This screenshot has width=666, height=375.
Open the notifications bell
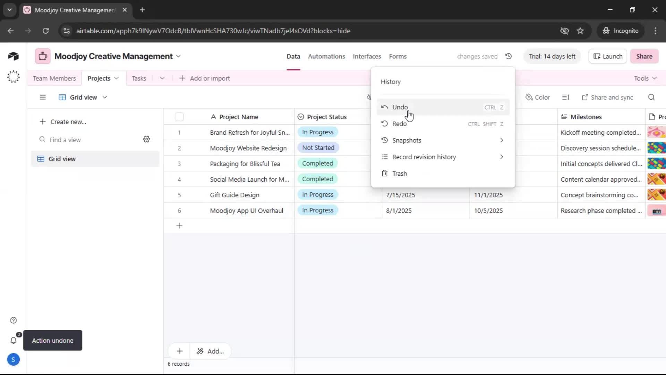[x=14, y=340]
